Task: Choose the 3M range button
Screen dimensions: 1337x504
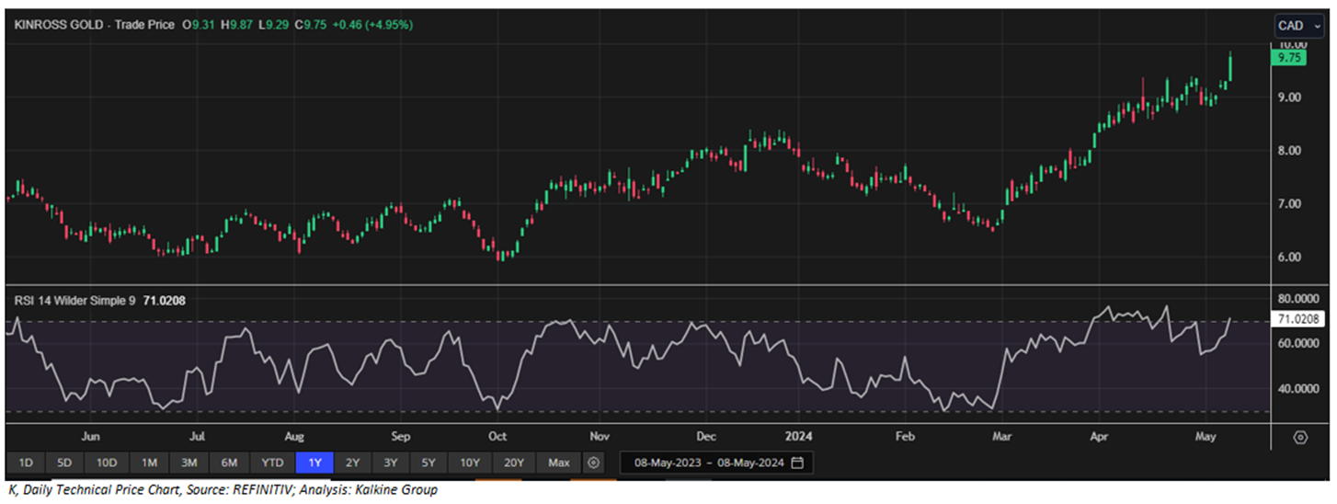Action: [x=189, y=463]
